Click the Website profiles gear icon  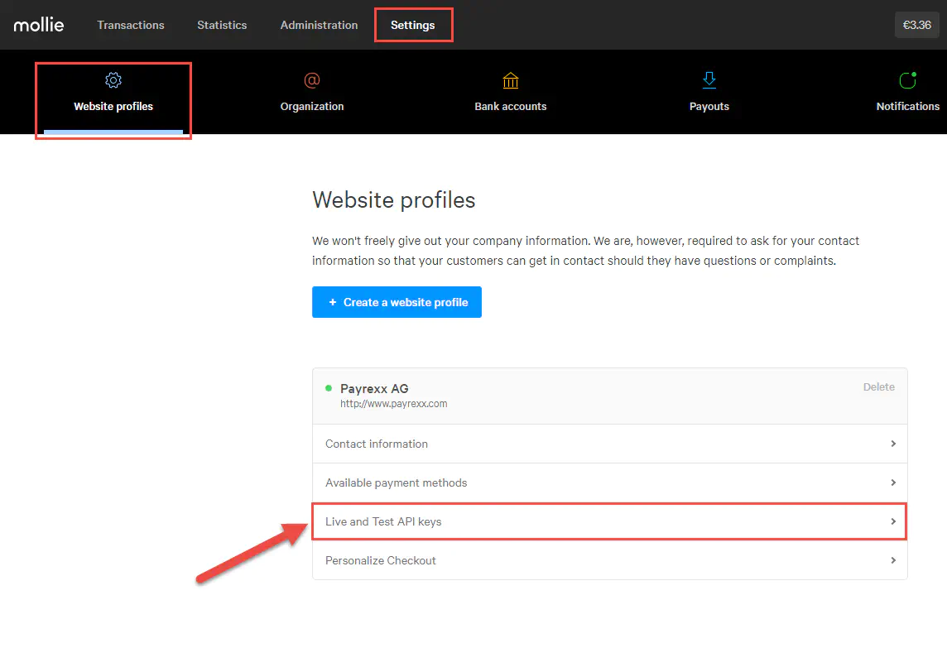[x=113, y=80]
